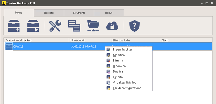Click the pencil icon next to Modifica
Viewport: 216px width, 104px height.
pyautogui.click(x=108, y=55)
